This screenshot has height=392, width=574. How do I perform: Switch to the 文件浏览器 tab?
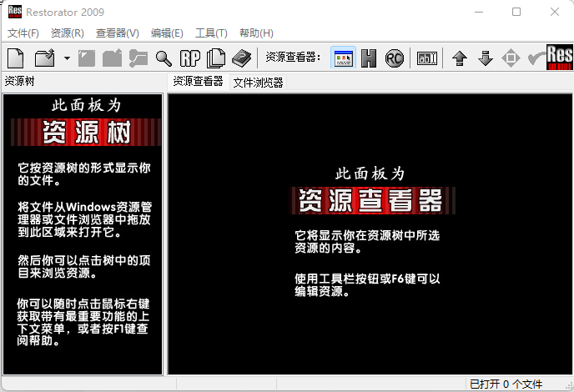[x=258, y=83]
